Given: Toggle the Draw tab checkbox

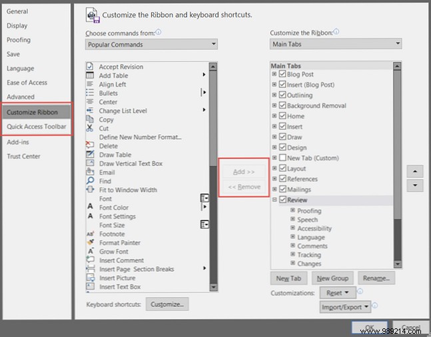Looking at the screenshot, I should (x=282, y=137).
